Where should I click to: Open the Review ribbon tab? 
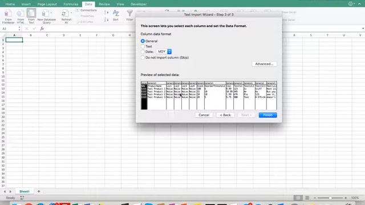(104, 4)
